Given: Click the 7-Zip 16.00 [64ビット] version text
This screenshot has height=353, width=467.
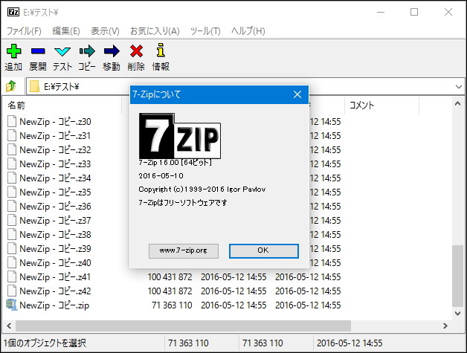Looking at the screenshot, I should (175, 163).
